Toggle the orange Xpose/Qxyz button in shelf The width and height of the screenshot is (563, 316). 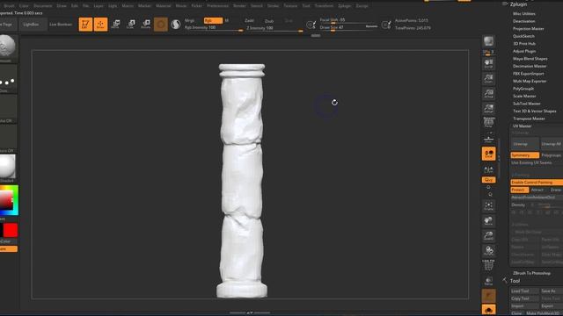point(489,180)
